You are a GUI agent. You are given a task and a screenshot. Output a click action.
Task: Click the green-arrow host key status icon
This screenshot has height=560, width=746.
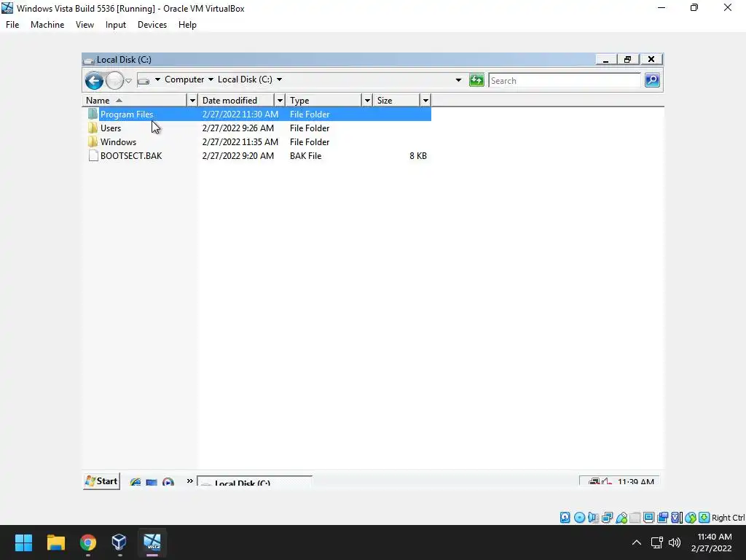pos(704,518)
